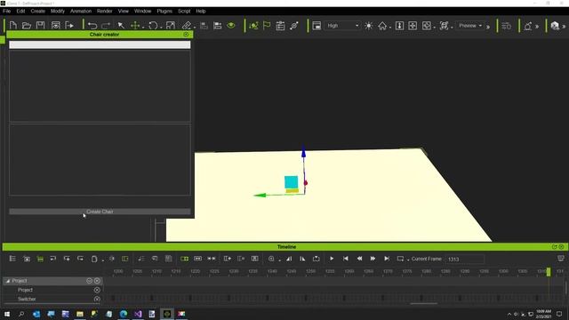Play the timeline animation
569x320 pixels.
(332, 259)
